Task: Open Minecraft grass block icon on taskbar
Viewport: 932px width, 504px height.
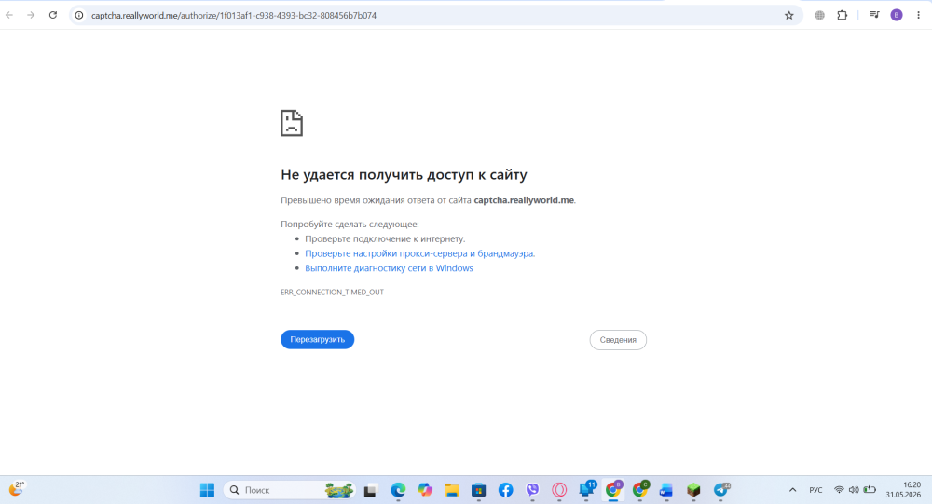Action: (x=693, y=490)
